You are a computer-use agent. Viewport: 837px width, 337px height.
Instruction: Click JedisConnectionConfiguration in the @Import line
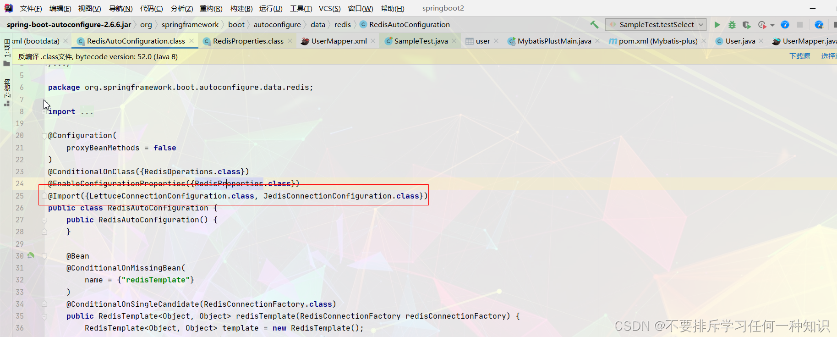point(328,196)
